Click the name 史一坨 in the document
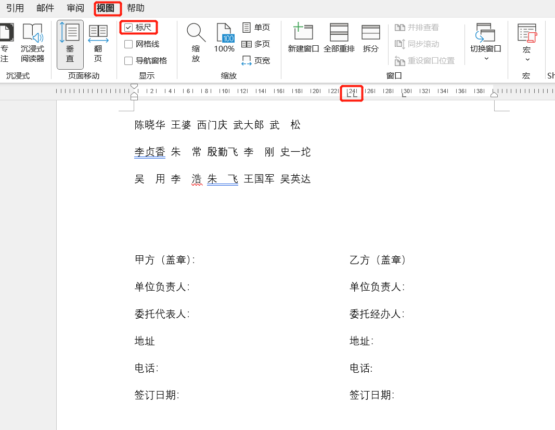Viewport: 555px width, 430px height. (295, 152)
